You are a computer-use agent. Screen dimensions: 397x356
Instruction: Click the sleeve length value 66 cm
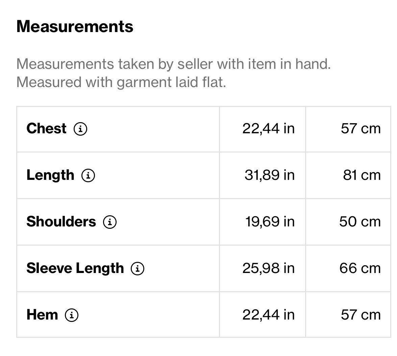tap(360, 268)
